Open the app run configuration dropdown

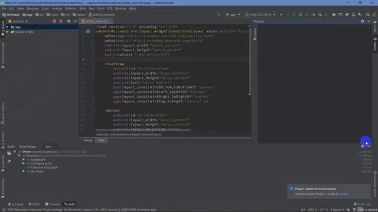[x=233, y=15]
